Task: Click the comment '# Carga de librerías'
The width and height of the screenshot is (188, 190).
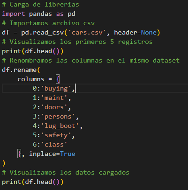Action: (40, 5)
